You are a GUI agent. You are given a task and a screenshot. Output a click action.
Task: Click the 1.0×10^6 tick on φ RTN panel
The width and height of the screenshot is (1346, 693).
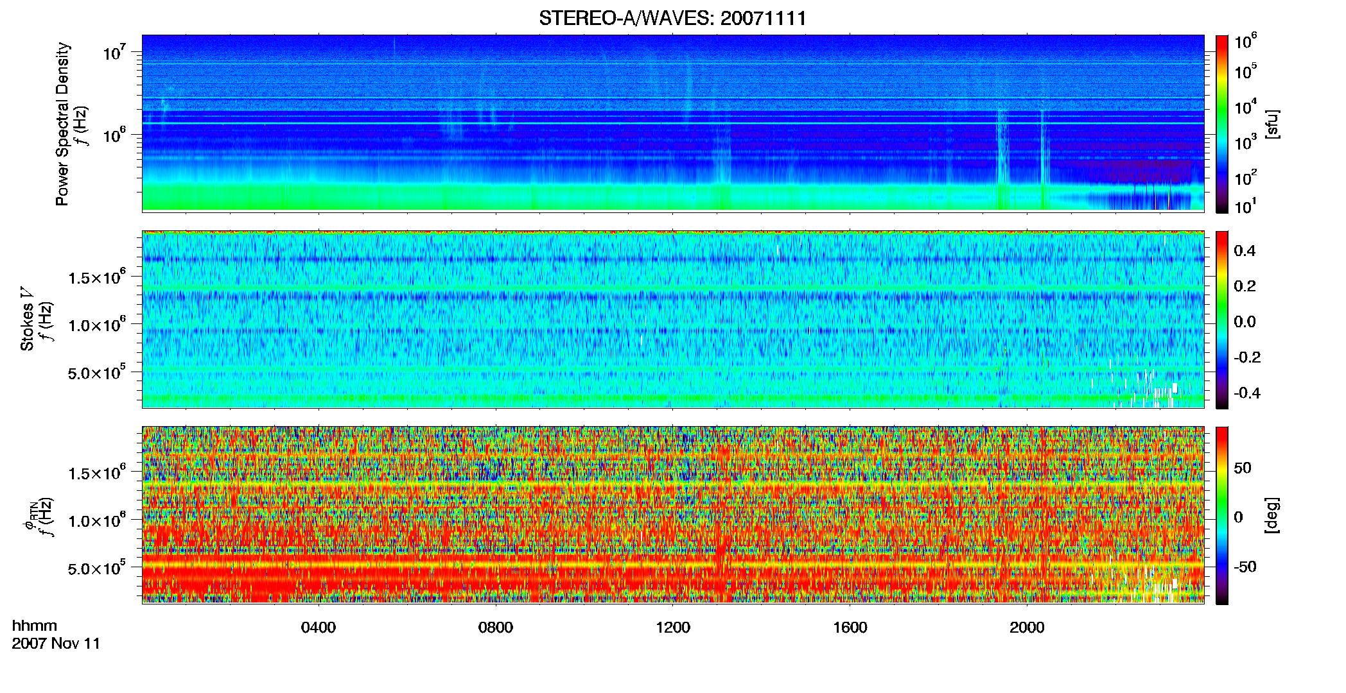pyautogui.click(x=96, y=520)
